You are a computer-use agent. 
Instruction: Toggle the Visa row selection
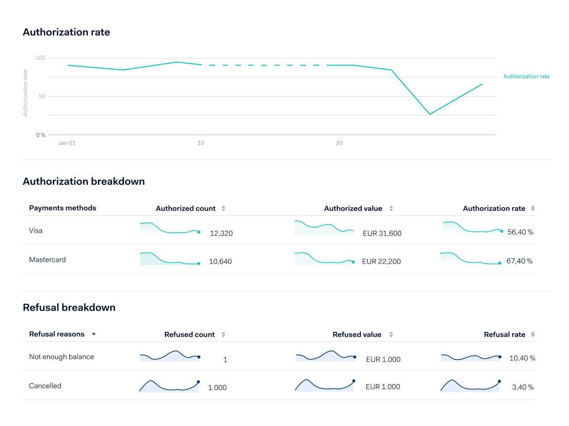tap(37, 231)
